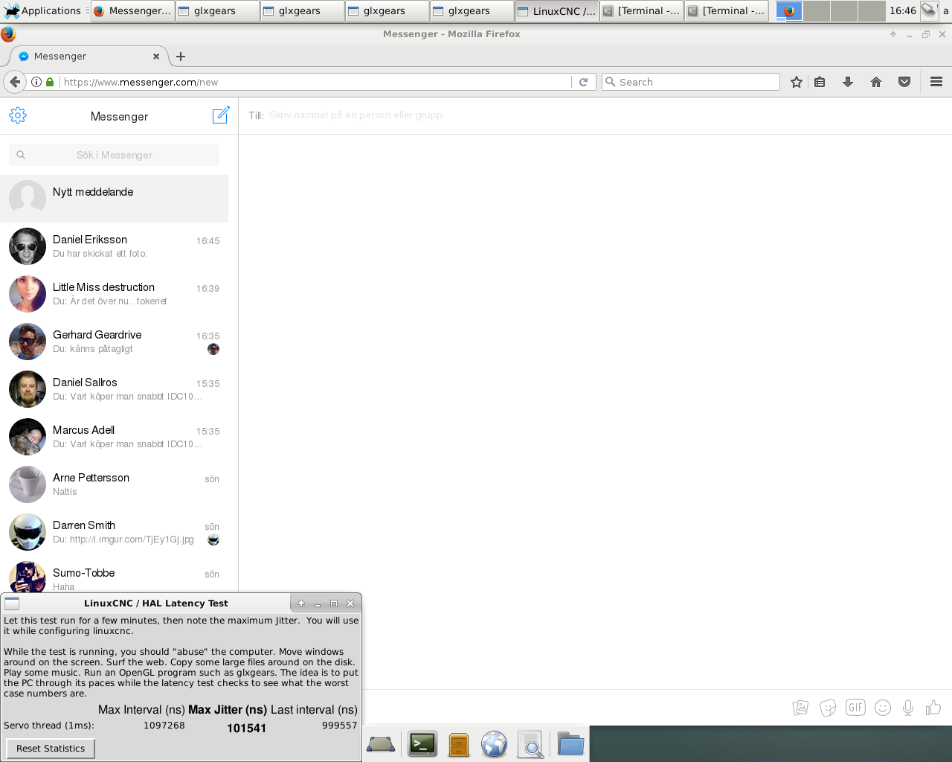Reload the page with refresh icon
The image size is (952, 762).
584,82
